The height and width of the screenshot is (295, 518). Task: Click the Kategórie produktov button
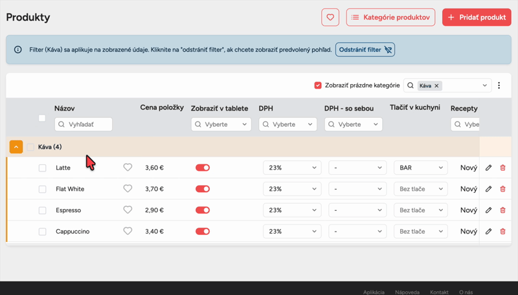(x=390, y=17)
